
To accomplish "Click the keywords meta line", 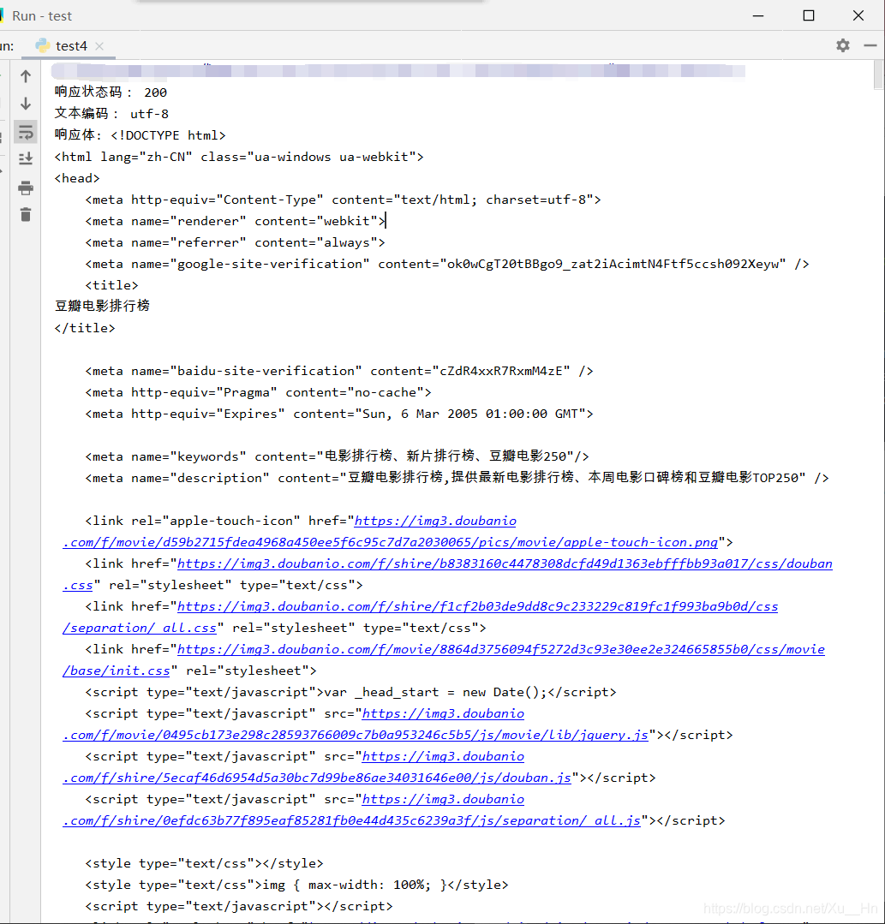I will (337, 456).
